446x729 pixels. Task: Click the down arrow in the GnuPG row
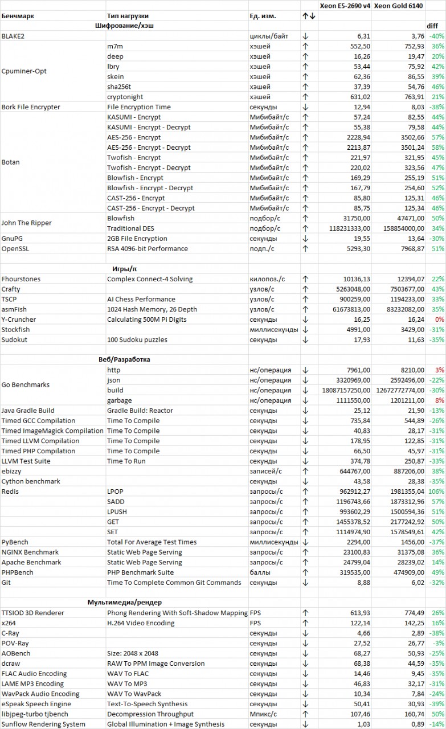click(305, 239)
